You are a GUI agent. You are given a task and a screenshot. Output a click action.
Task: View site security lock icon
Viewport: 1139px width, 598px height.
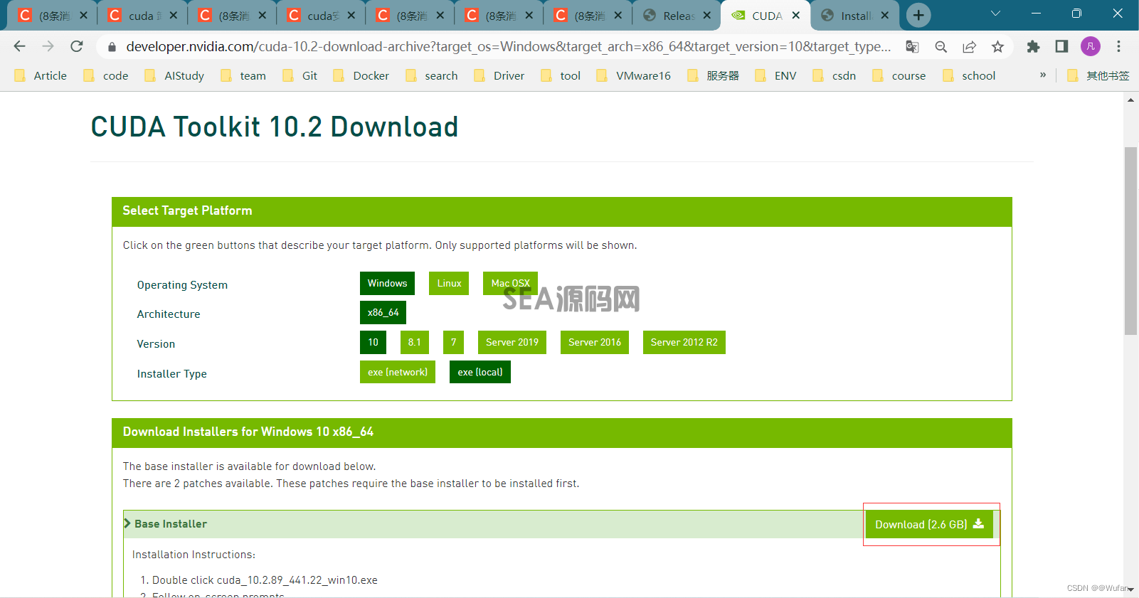[112, 47]
